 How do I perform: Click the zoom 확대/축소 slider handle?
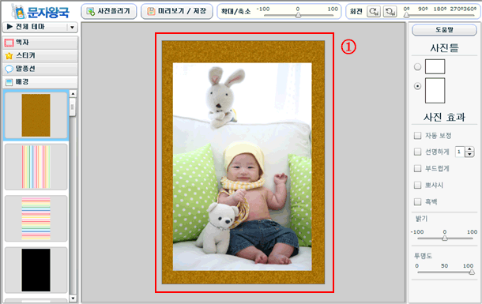click(298, 14)
